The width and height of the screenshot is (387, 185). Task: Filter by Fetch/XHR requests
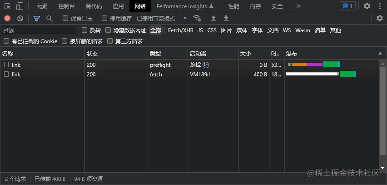point(181,30)
